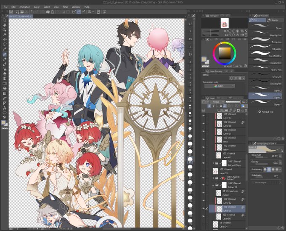Viewport: 286px width, 231px height.
Task: Click New layer folder icon in the Layer panel
Action: point(226,110)
